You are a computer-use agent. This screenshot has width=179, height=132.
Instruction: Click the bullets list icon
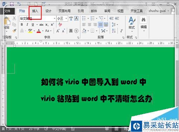click(x=84, y=19)
